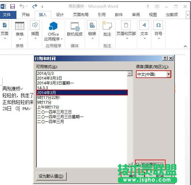Switch to the 引用 tab
The height and width of the screenshot is (185, 191).
click(x=101, y=15)
